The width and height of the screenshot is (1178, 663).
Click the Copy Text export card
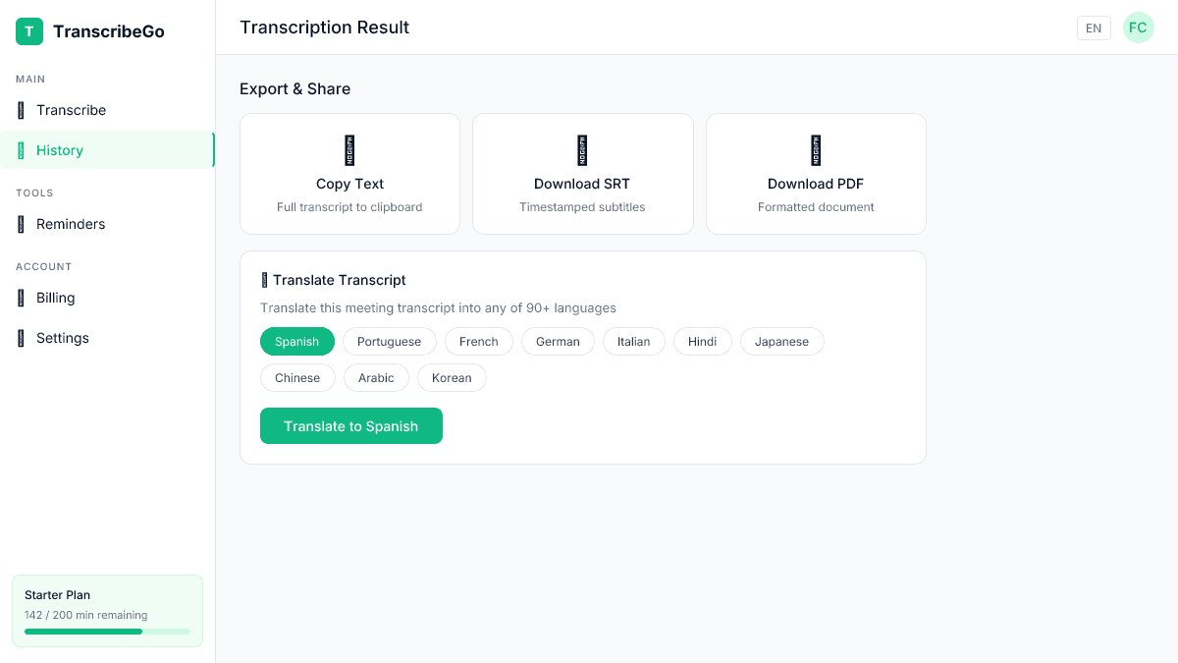(x=349, y=174)
